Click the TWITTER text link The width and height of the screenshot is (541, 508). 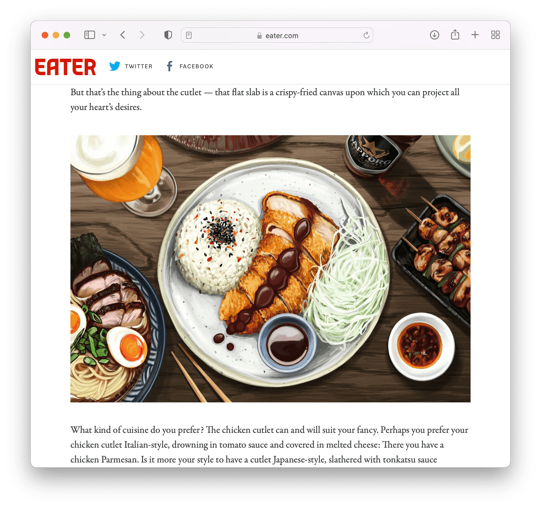coord(138,66)
